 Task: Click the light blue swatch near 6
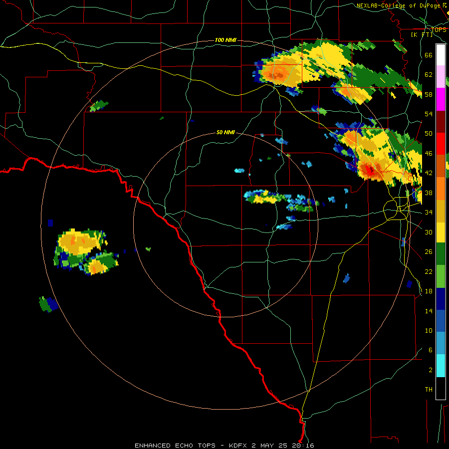[441, 343]
